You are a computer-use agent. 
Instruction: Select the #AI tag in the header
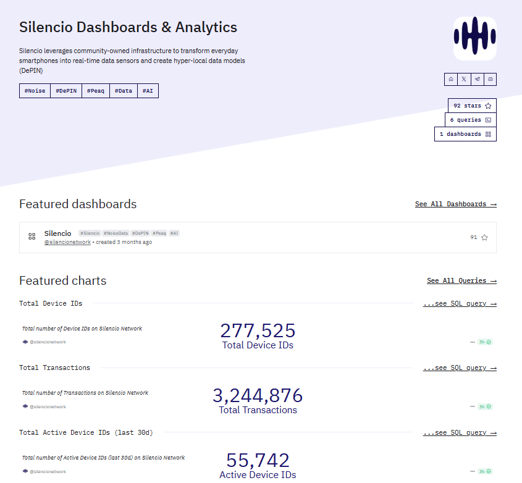[148, 91]
